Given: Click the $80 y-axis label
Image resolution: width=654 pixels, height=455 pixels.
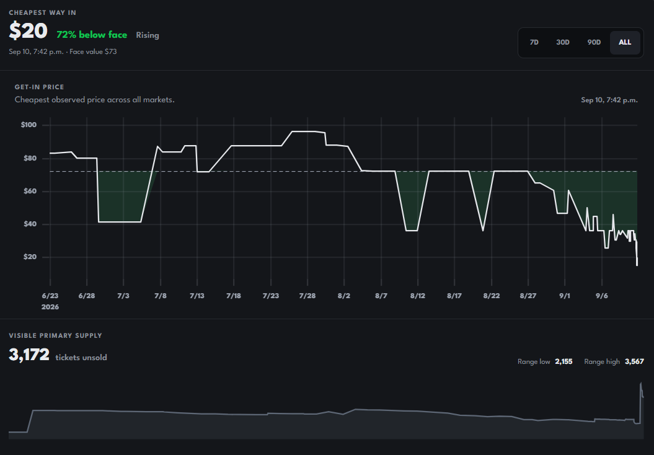Looking at the screenshot, I should point(30,158).
